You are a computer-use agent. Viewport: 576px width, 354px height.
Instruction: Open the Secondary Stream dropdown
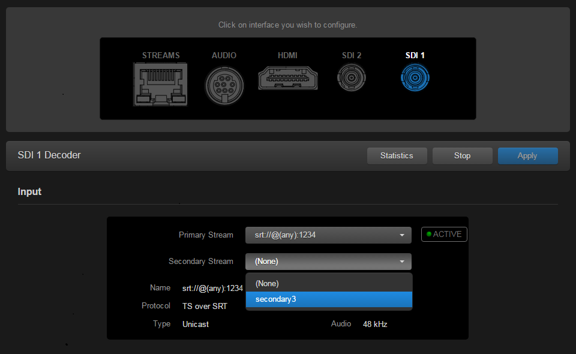point(328,262)
